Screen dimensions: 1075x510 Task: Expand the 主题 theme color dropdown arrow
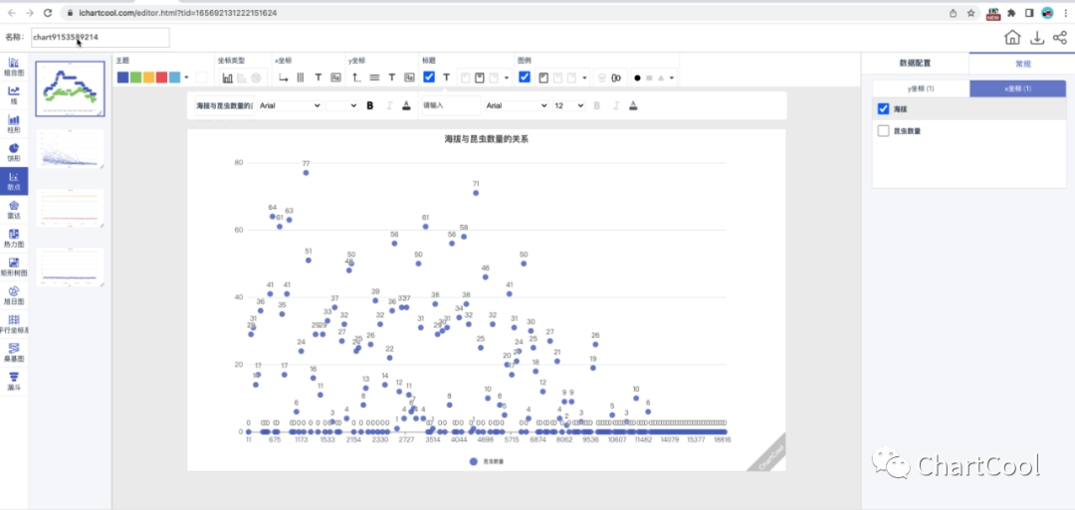coord(186,78)
